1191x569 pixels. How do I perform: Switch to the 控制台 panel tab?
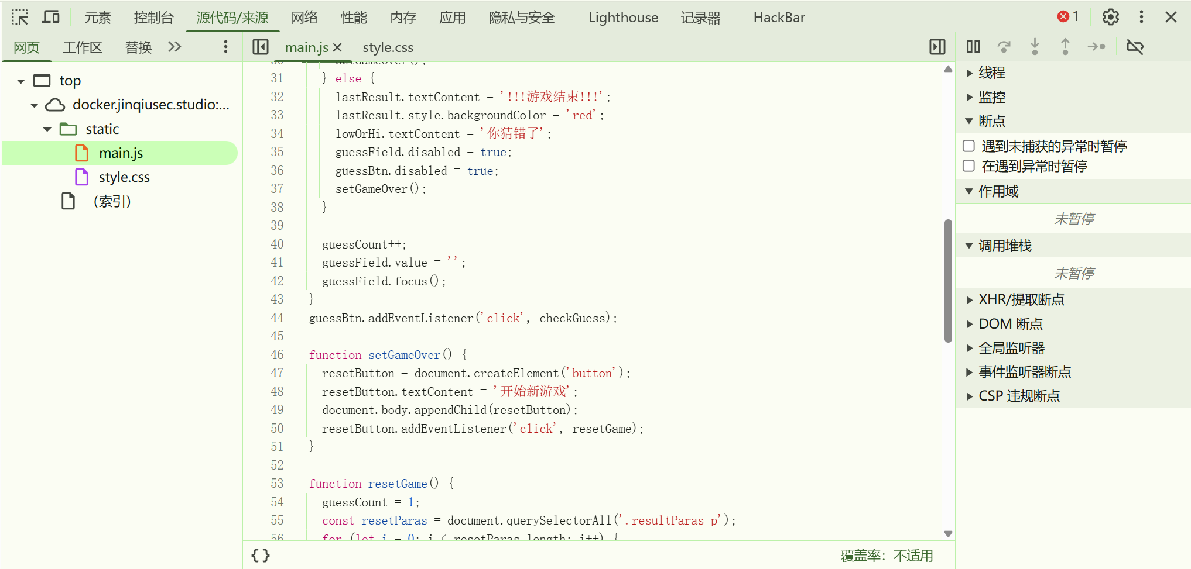[154, 17]
